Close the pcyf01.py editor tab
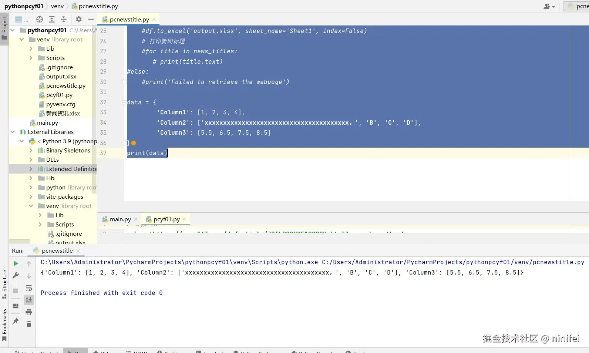Image resolution: width=589 pixels, height=353 pixels. pos(184,219)
